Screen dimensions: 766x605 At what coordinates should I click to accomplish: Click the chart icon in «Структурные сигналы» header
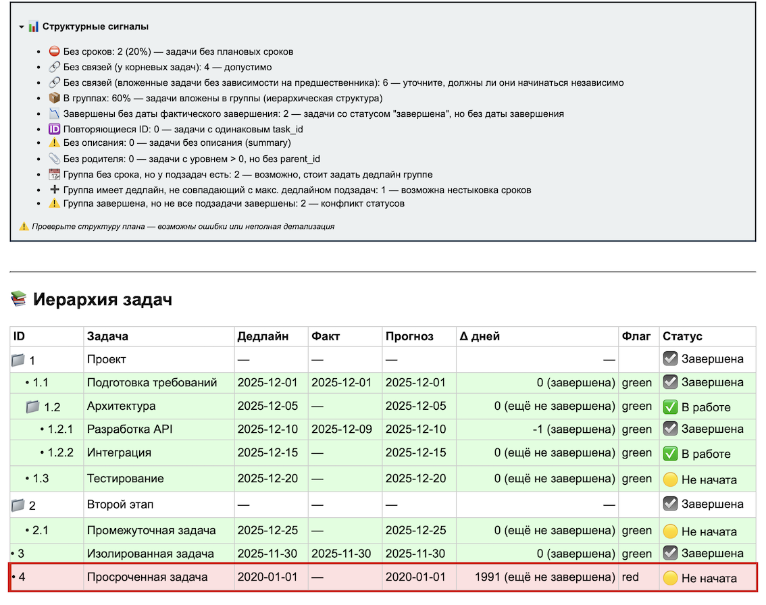[32, 28]
